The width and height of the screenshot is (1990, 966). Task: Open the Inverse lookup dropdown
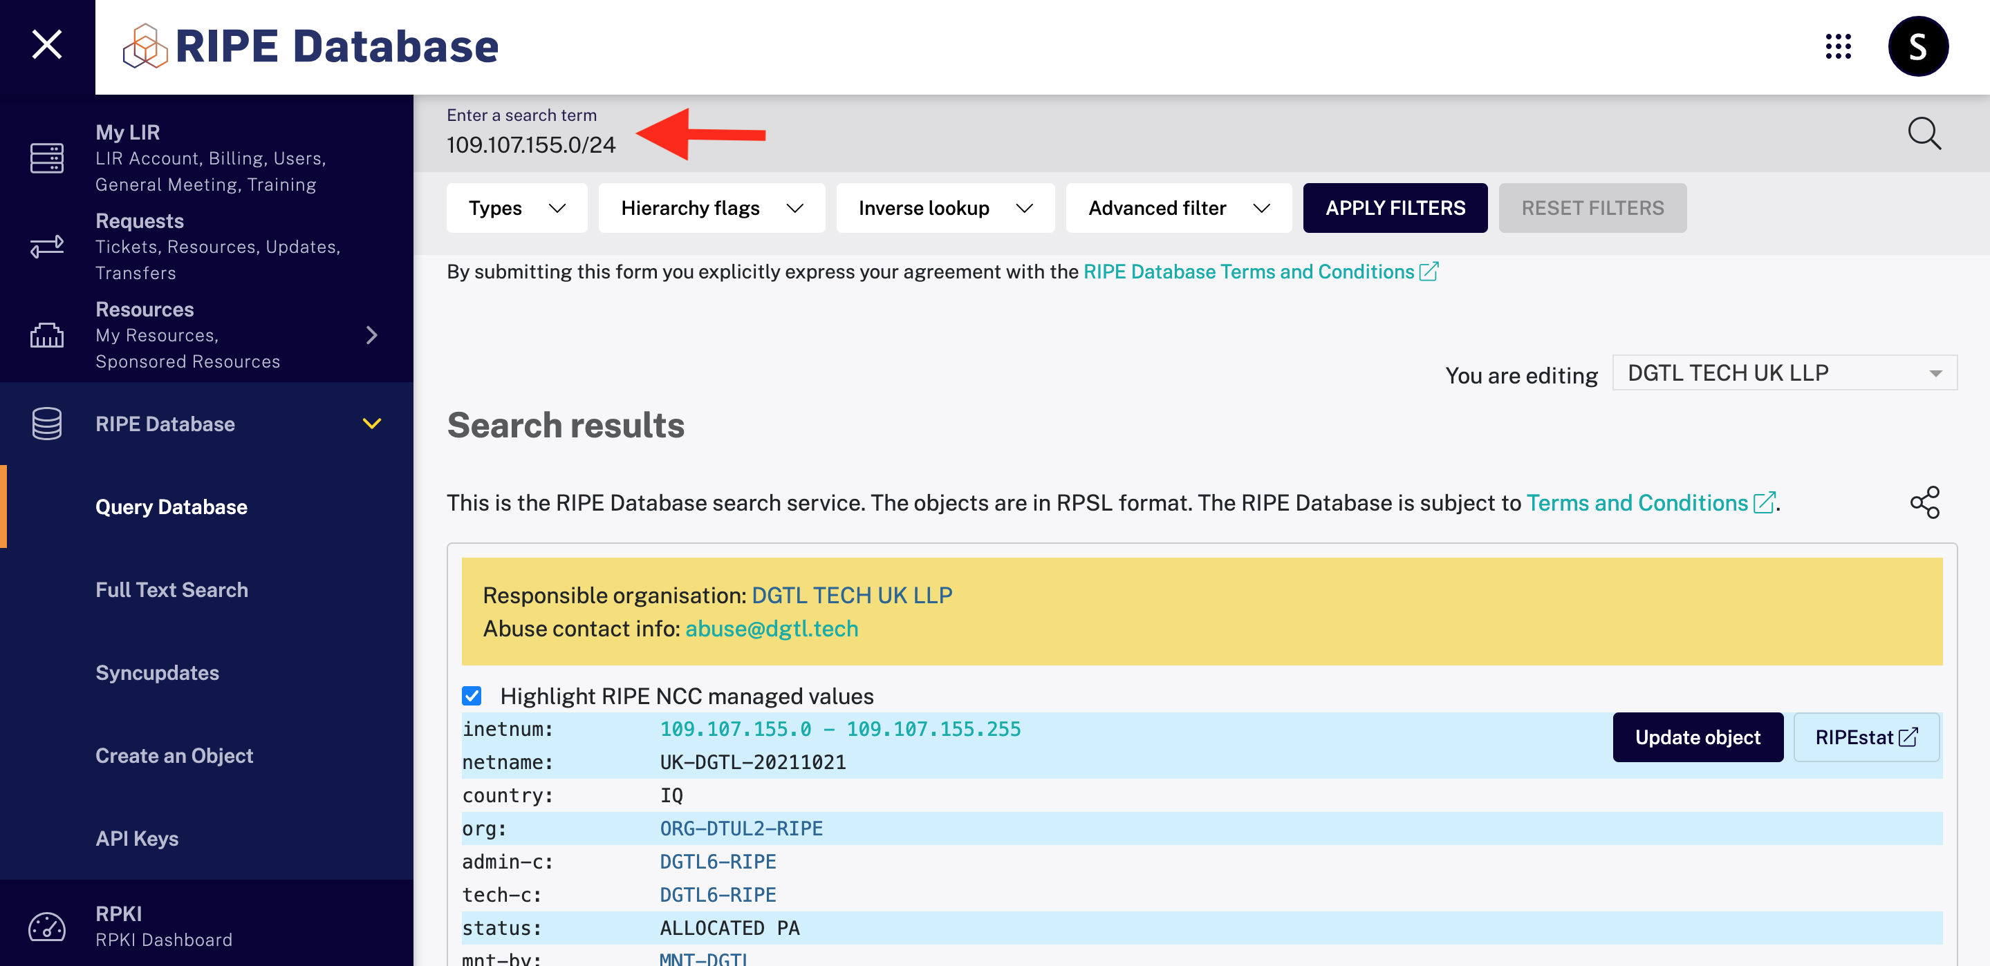coord(945,208)
